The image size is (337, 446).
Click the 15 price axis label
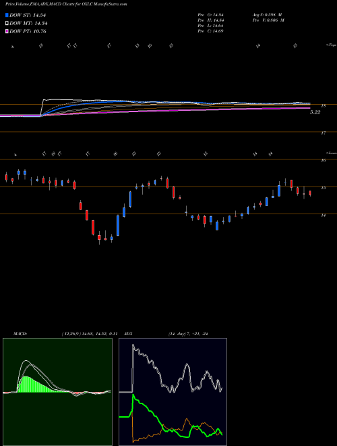pos(323,188)
